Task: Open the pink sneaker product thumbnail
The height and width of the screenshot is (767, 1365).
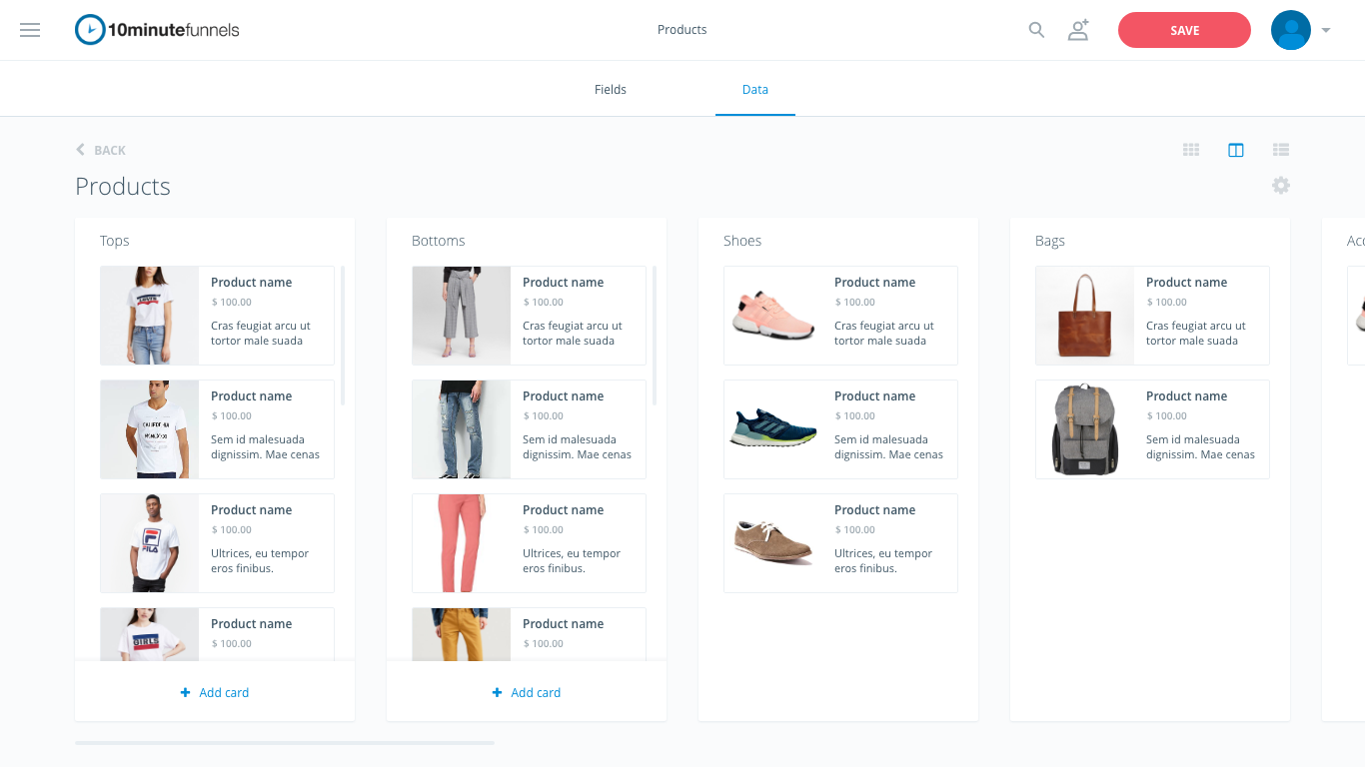Action: (773, 316)
